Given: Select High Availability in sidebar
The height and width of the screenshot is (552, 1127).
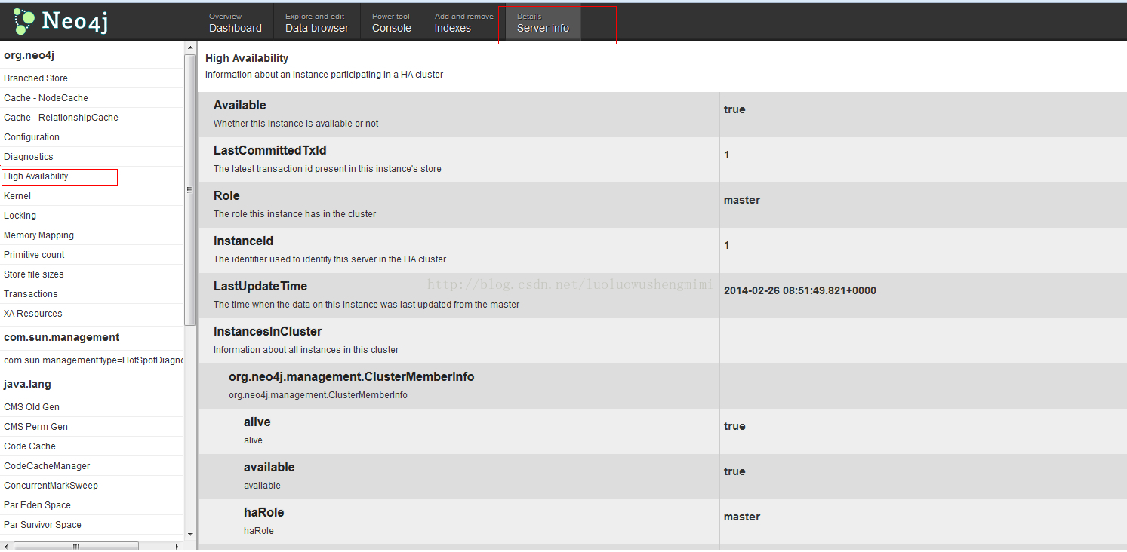Looking at the screenshot, I should coord(36,176).
